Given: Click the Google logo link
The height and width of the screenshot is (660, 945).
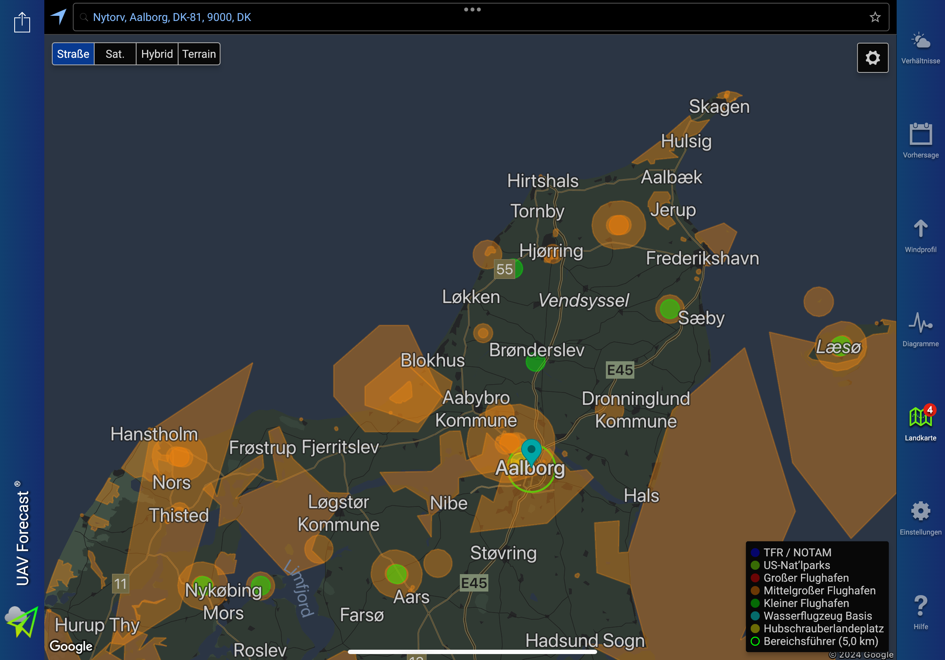Looking at the screenshot, I should point(71,646).
